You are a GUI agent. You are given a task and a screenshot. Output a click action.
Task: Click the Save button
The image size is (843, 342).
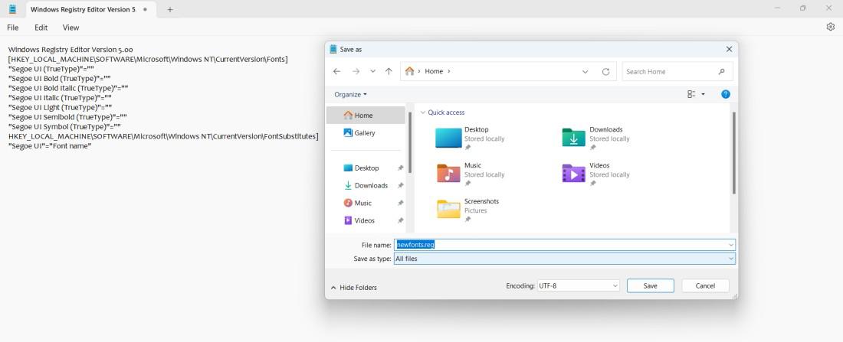click(650, 286)
